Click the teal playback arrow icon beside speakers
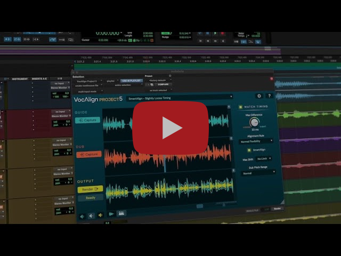The height and width of the screenshot is (256, 341). click(111, 214)
